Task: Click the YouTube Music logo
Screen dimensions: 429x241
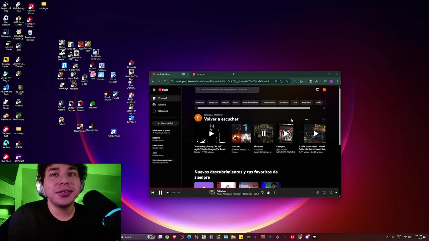Action: coord(163,90)
